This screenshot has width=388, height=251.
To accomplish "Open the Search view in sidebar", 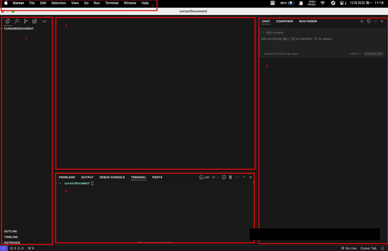I will (17, 21).
